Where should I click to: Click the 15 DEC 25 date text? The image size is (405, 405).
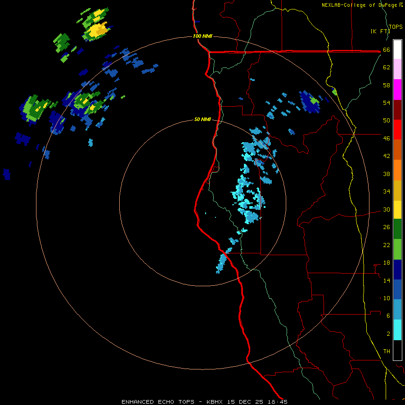pos(245,402)
